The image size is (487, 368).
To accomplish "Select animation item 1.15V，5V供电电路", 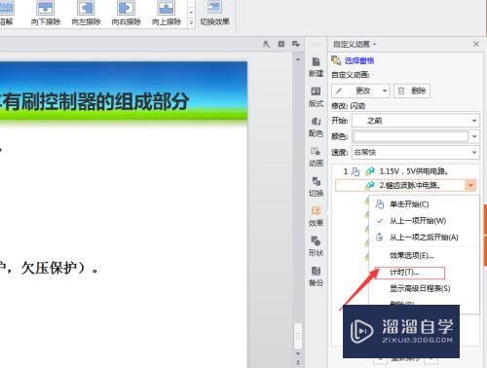I will click(x=406, y=171).
